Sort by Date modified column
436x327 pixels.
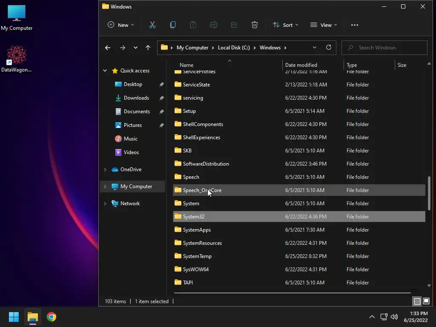[301, 65]
